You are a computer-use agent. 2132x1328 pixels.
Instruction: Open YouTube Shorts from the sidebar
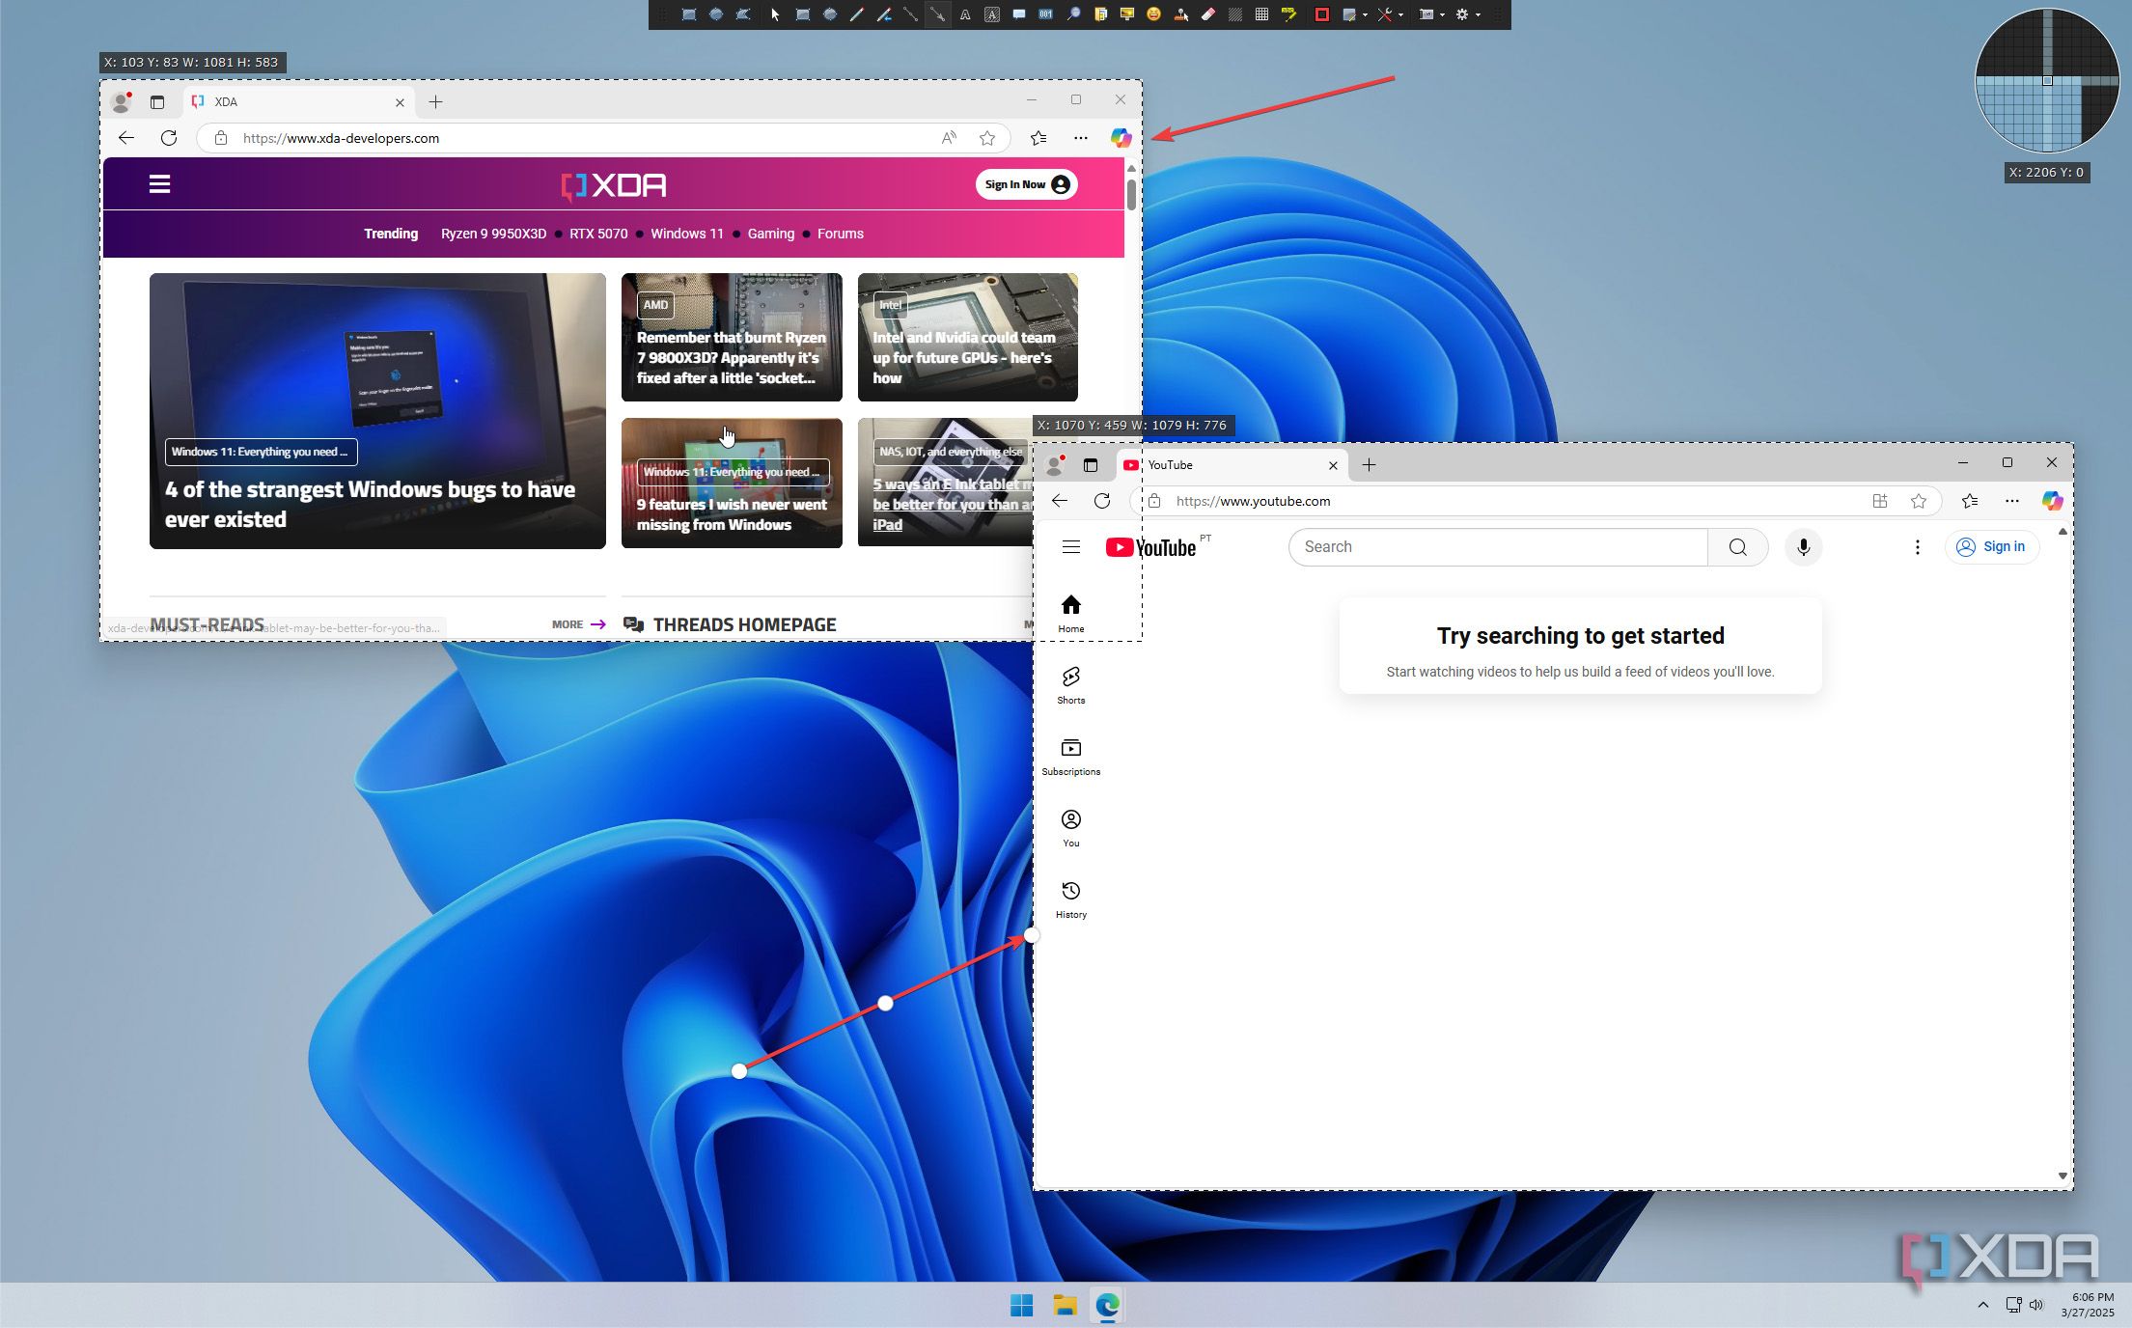[1071, 685]
